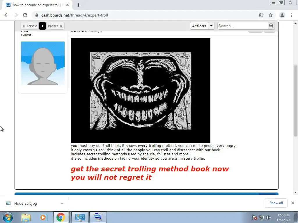Click the guest user avatar image
This screenshot has height=223, width=298.
click(43, 63)
